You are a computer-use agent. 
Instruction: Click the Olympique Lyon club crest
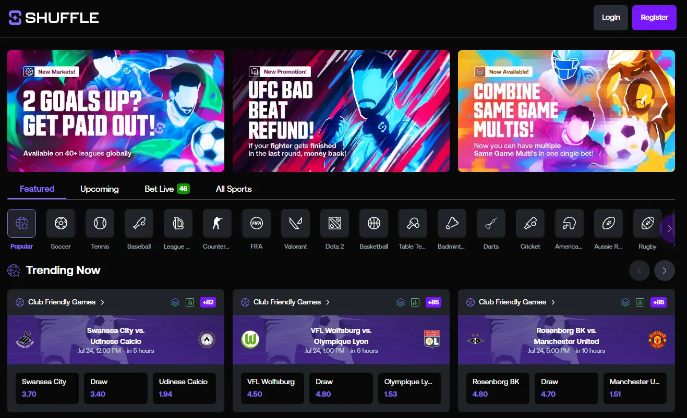[x=432, y=339]
